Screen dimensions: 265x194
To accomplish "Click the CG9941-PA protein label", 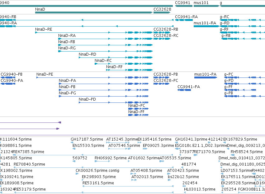I will (189, 87).
